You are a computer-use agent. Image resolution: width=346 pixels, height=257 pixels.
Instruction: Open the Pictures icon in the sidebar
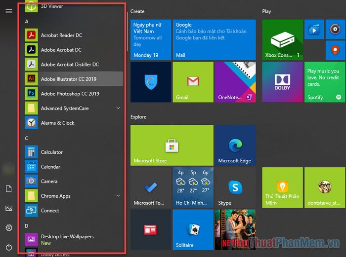pyautogui.click(x=9, y=208)
